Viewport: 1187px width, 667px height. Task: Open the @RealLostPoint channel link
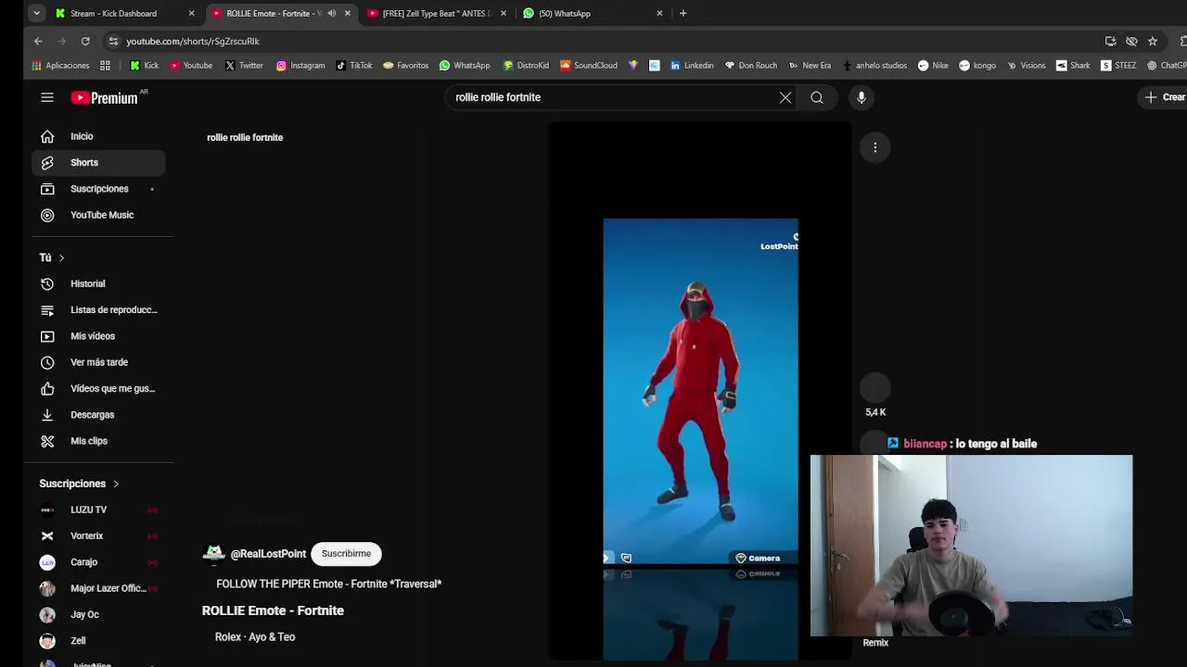click(x=268, y=553)
